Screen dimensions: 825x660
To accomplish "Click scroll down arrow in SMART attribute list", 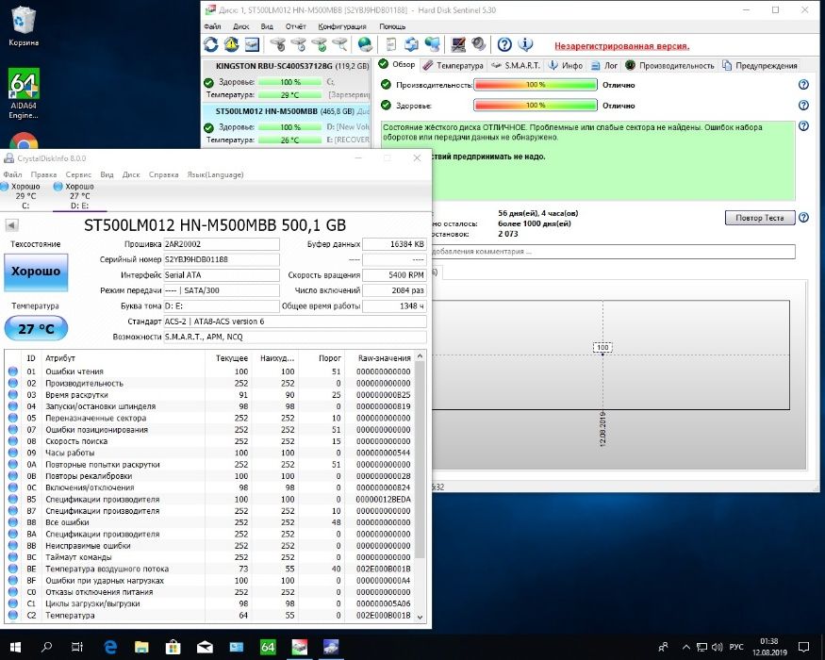I will tap(420, 617).
